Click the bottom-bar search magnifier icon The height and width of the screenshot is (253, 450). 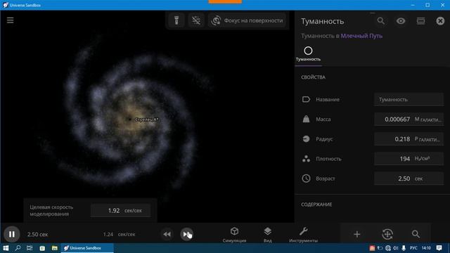coord(416,234)
